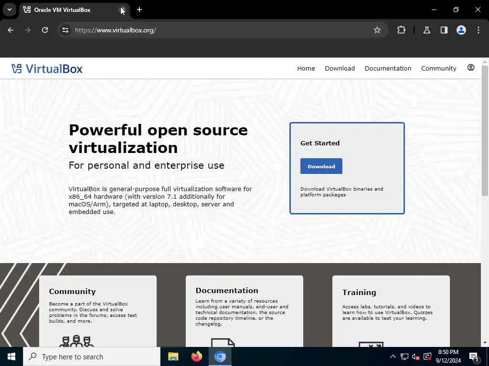489x366 pixels.
Task: Click the Home navigation link
Action: coord(306,69)
